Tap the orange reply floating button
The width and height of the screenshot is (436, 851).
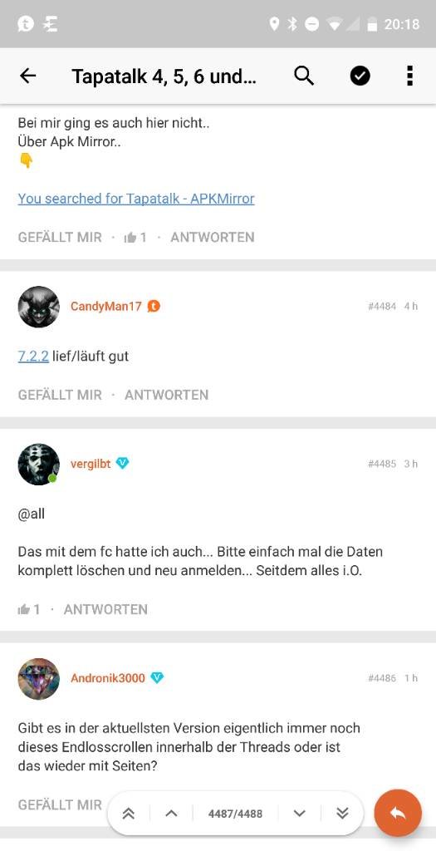398,813
